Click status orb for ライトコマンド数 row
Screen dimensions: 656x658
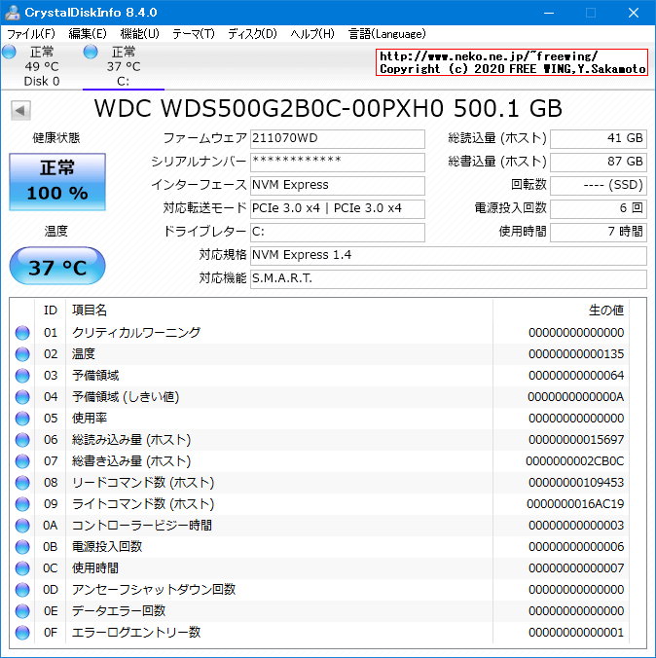(x=22, y=504)
